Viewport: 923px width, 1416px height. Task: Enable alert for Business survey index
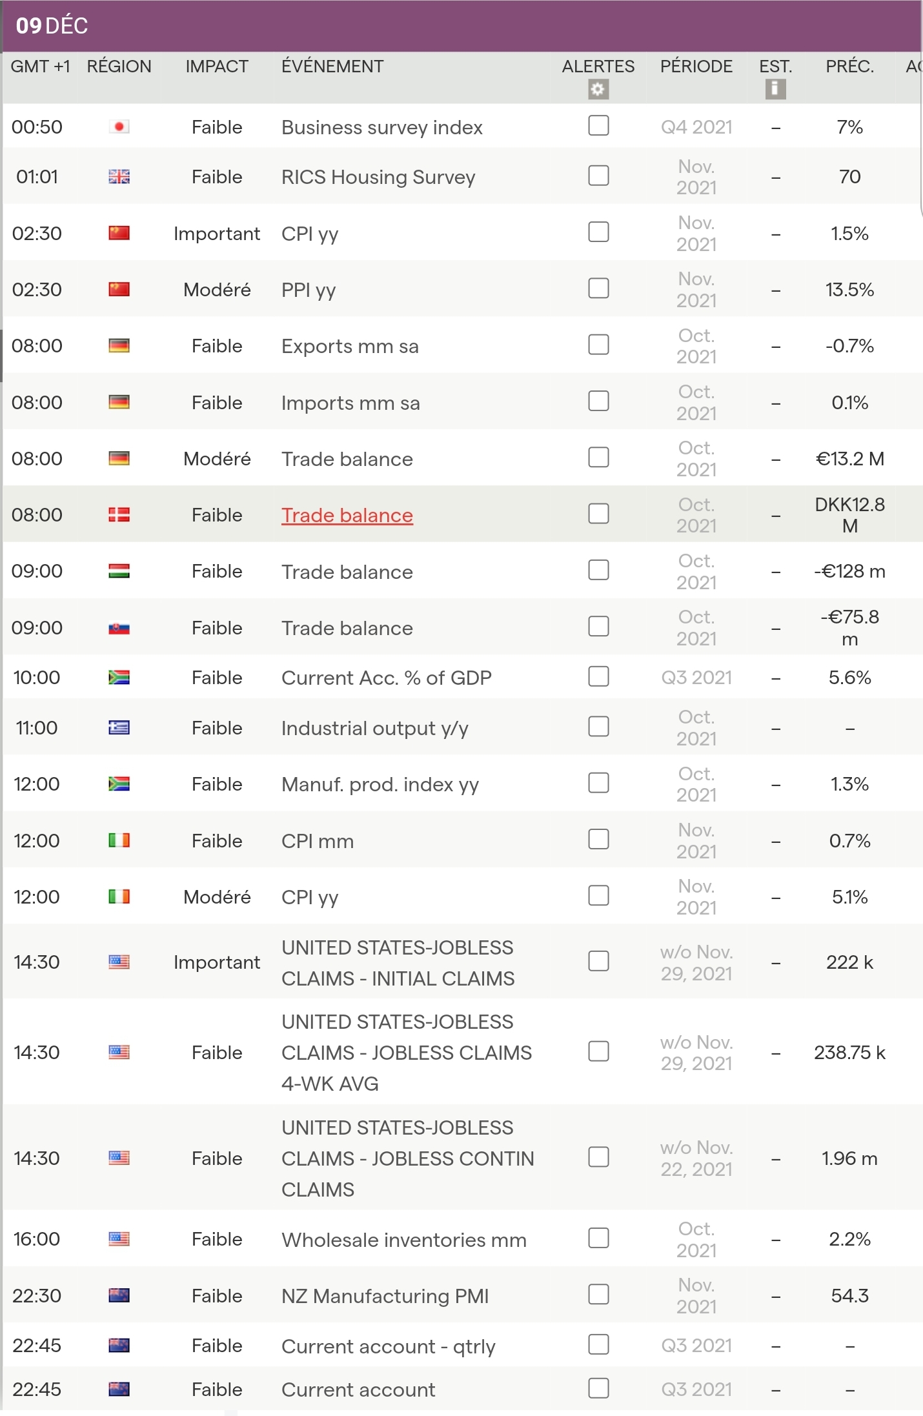coord(598,125)
